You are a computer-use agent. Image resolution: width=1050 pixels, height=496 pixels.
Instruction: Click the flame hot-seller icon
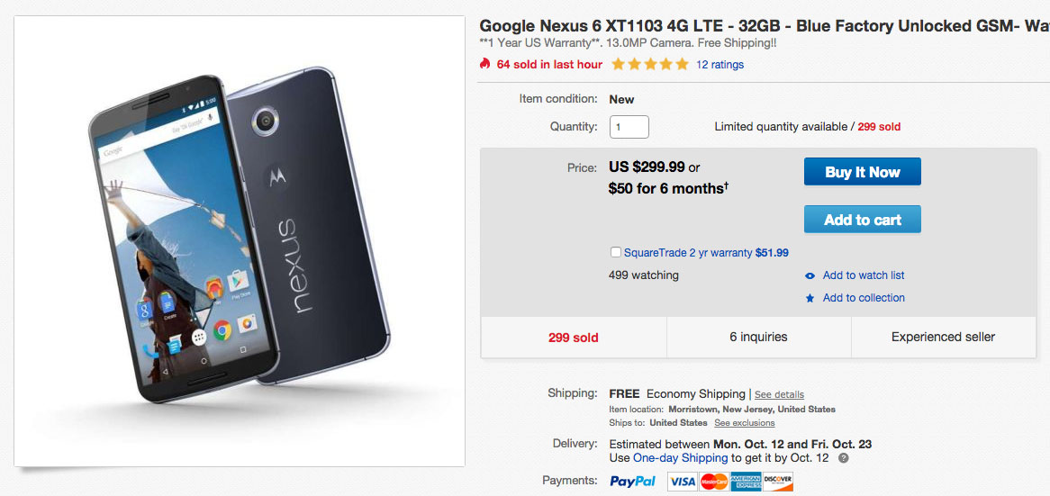pos(484,64)
